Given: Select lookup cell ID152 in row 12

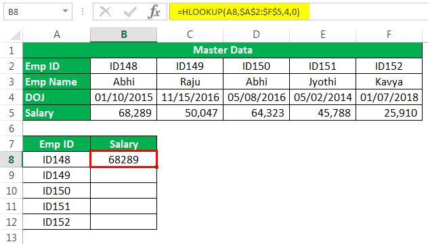Looking at the screenshot, I should tap(56, 222).
